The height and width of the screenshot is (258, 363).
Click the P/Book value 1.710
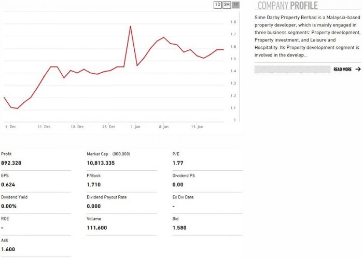pos(93,184)
